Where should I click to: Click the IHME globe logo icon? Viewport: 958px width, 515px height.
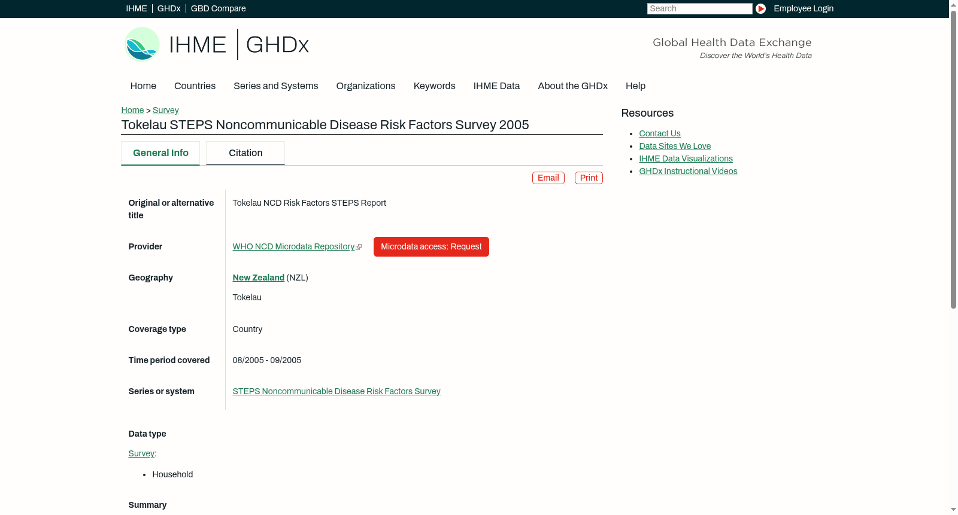pos(142,44)
